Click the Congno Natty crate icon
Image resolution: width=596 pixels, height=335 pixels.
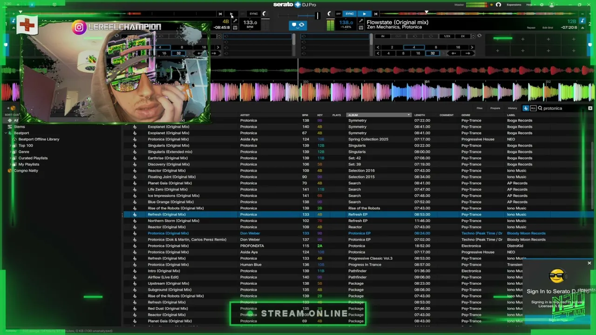(10, 171)
